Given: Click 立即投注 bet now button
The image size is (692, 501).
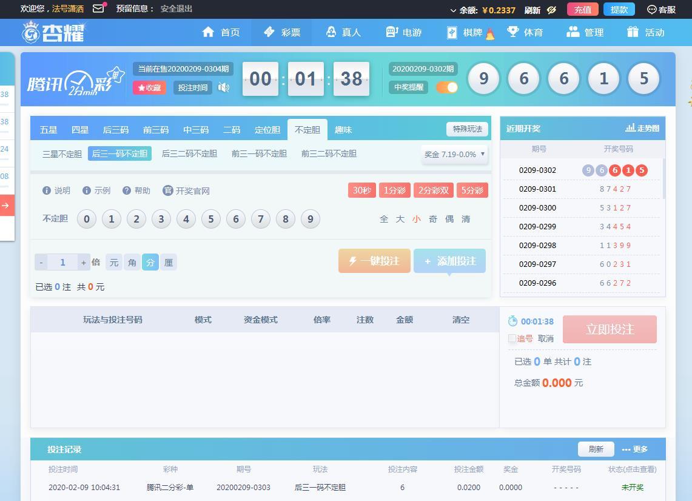Looking at the screenshot, I should click(x=610, y=329).
